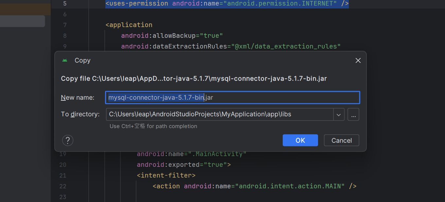This screenshot has height=202, width=445.
Task: Click the Ctrl+空格 path completion hint
Action: (153, 126)
